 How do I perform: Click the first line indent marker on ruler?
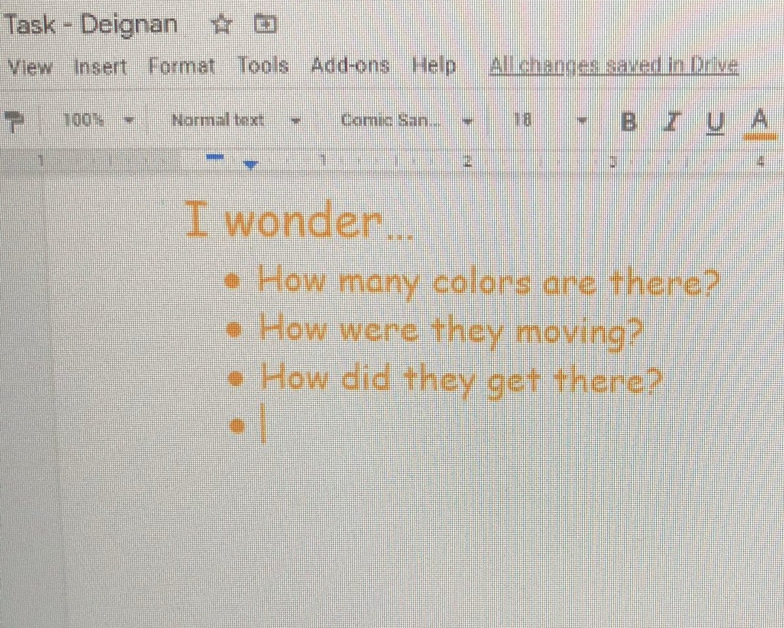[215, 158]
